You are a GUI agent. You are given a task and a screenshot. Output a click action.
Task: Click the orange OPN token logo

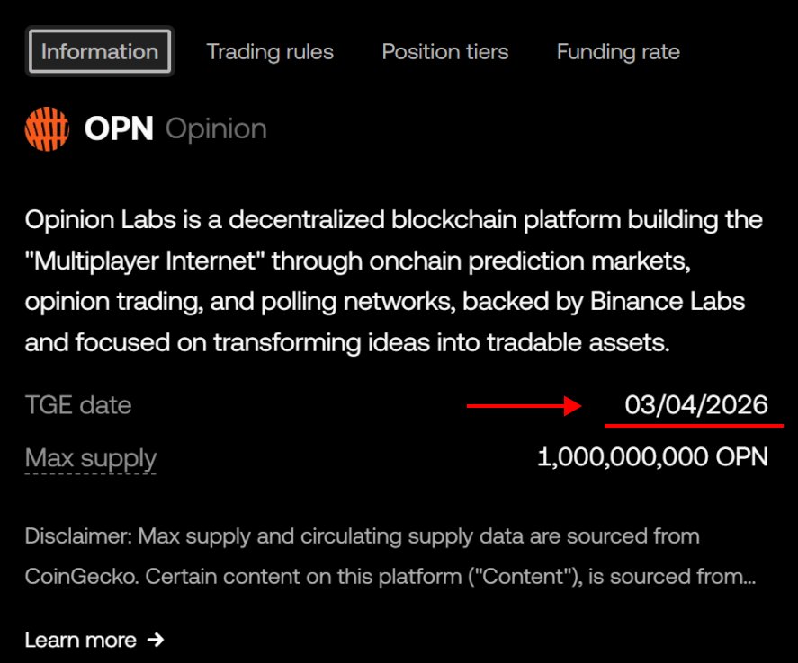click(47, 128)
